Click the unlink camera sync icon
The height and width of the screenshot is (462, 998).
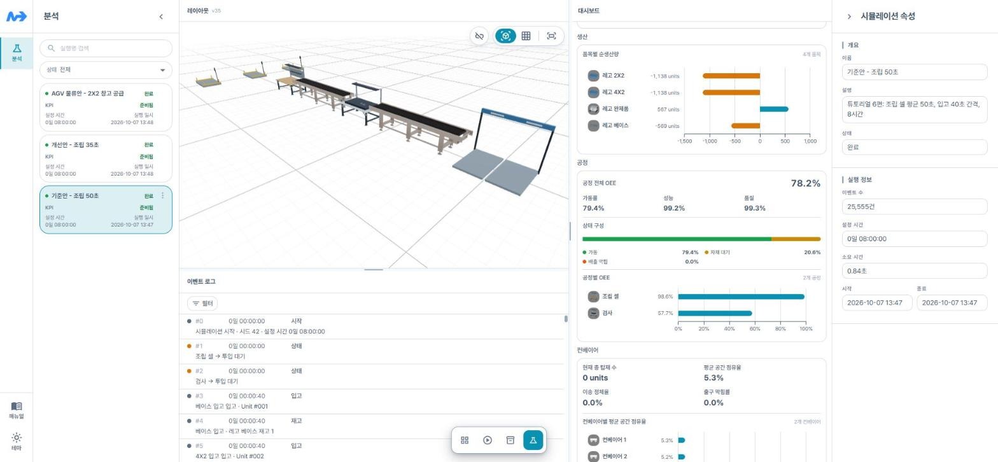pyautogui.click(x=479, y=36)
